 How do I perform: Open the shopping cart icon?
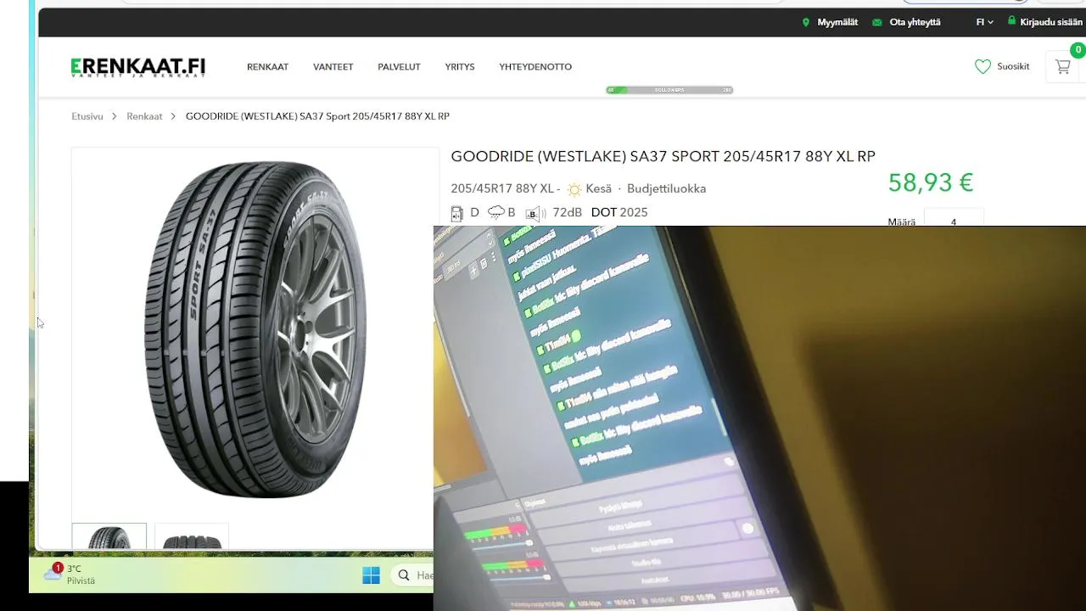(1062, 66)
